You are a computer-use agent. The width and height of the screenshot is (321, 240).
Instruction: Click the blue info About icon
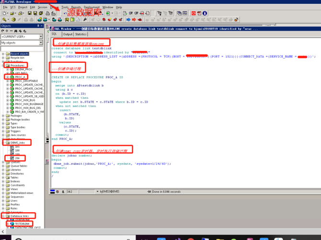[x=205, y=13]
